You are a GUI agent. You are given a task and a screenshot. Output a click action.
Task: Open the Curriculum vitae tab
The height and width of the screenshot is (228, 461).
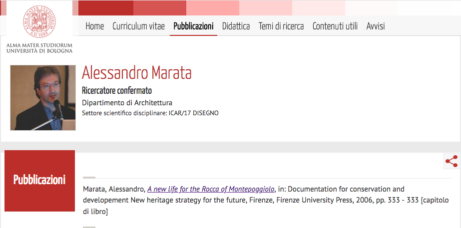click(138, 26)
